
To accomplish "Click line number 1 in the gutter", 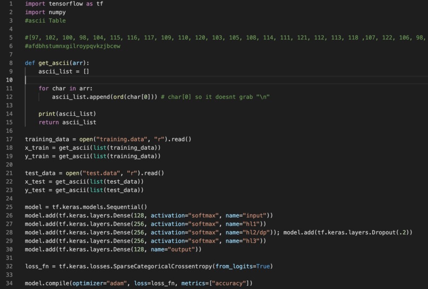I will pos(11,4).
